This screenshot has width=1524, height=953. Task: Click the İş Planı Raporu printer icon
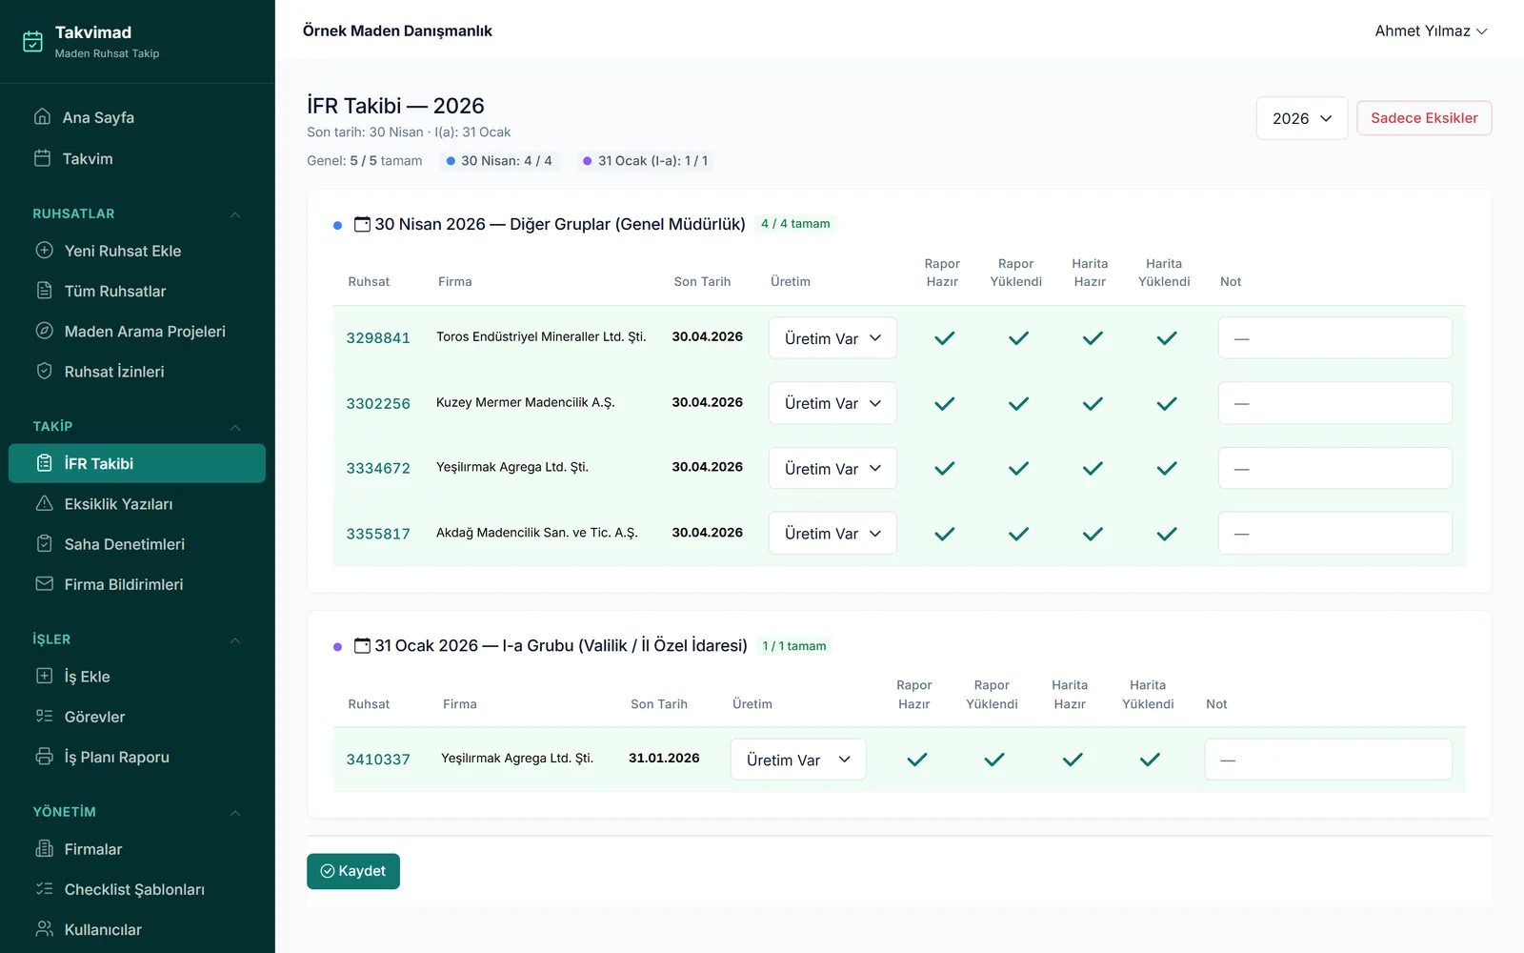pyautogui.click(x=44, y=757)
